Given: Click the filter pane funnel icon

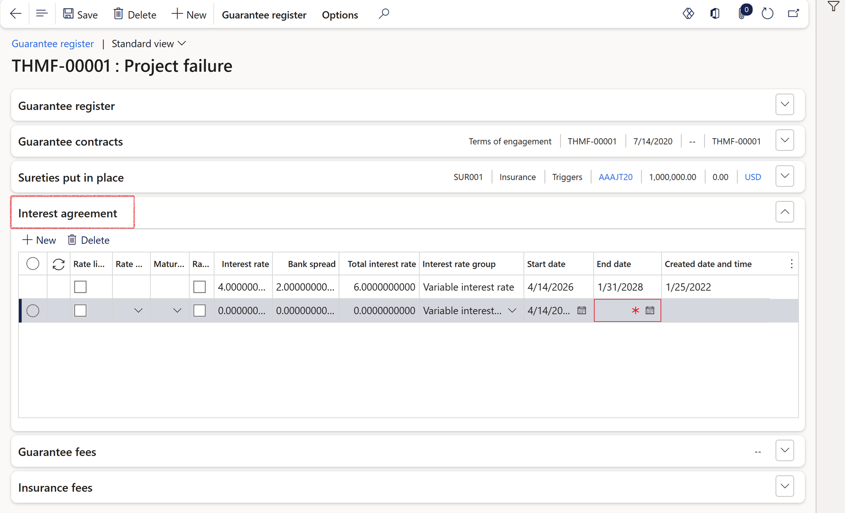Looking at the screenshot, I should pyautogui.click(x=833, y=7).
